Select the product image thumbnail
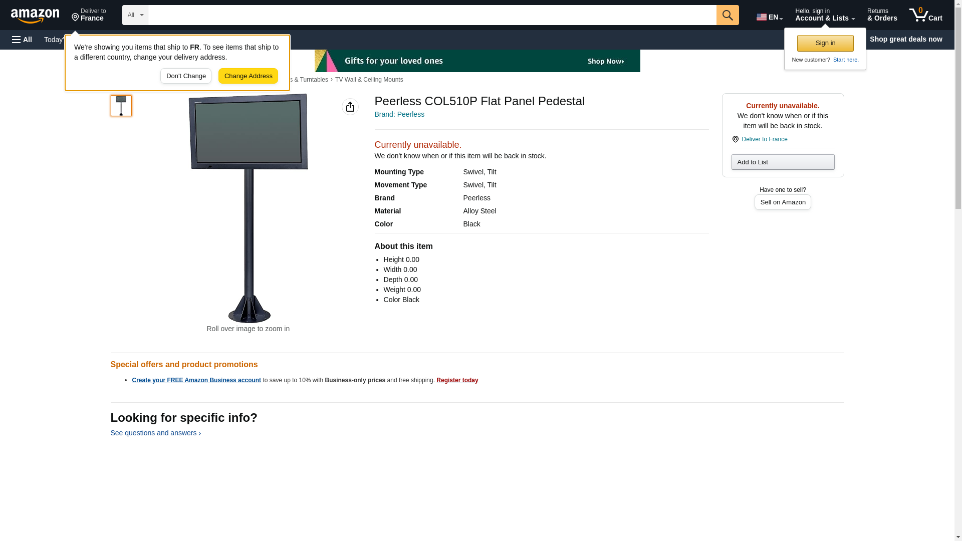The width and height of the screenshot is (962, 541). [121, 106]
